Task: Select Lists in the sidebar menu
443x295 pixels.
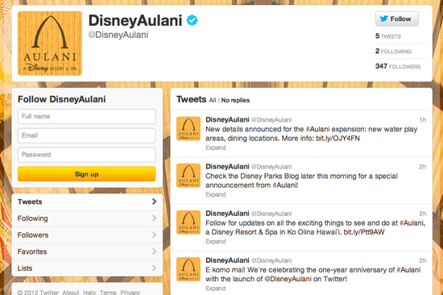Action: 87,268
